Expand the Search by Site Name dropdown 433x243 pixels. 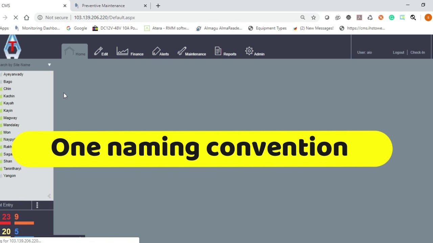click(49, 65)
